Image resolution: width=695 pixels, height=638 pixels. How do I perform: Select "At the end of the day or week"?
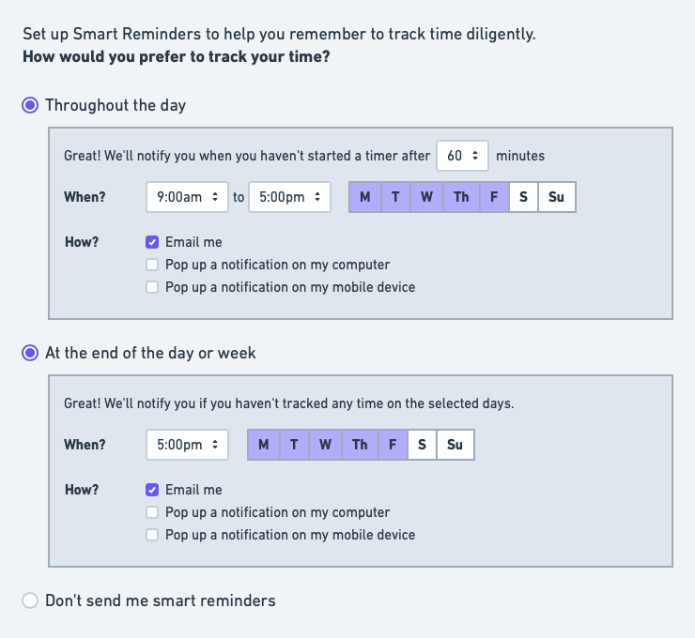[x=31, y=353]
